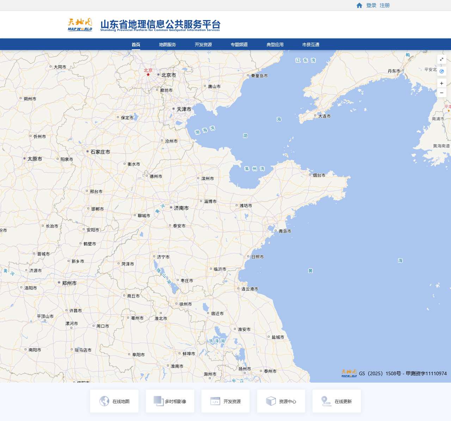Click the 在线更新 location pin icon

326,401
